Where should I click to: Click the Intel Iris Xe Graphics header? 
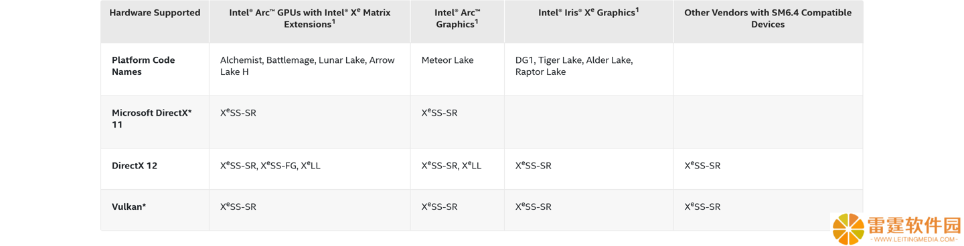[x=588, y=12]
